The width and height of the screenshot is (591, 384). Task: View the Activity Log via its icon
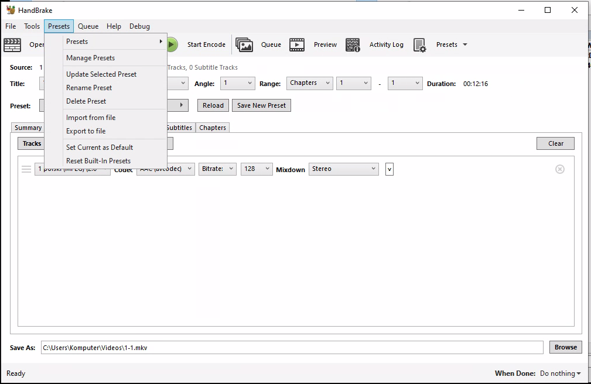click(353, 44)
